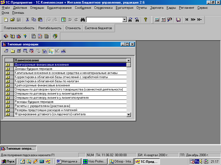Click the Find binoculars icon
221x165 pixels.
83,20
